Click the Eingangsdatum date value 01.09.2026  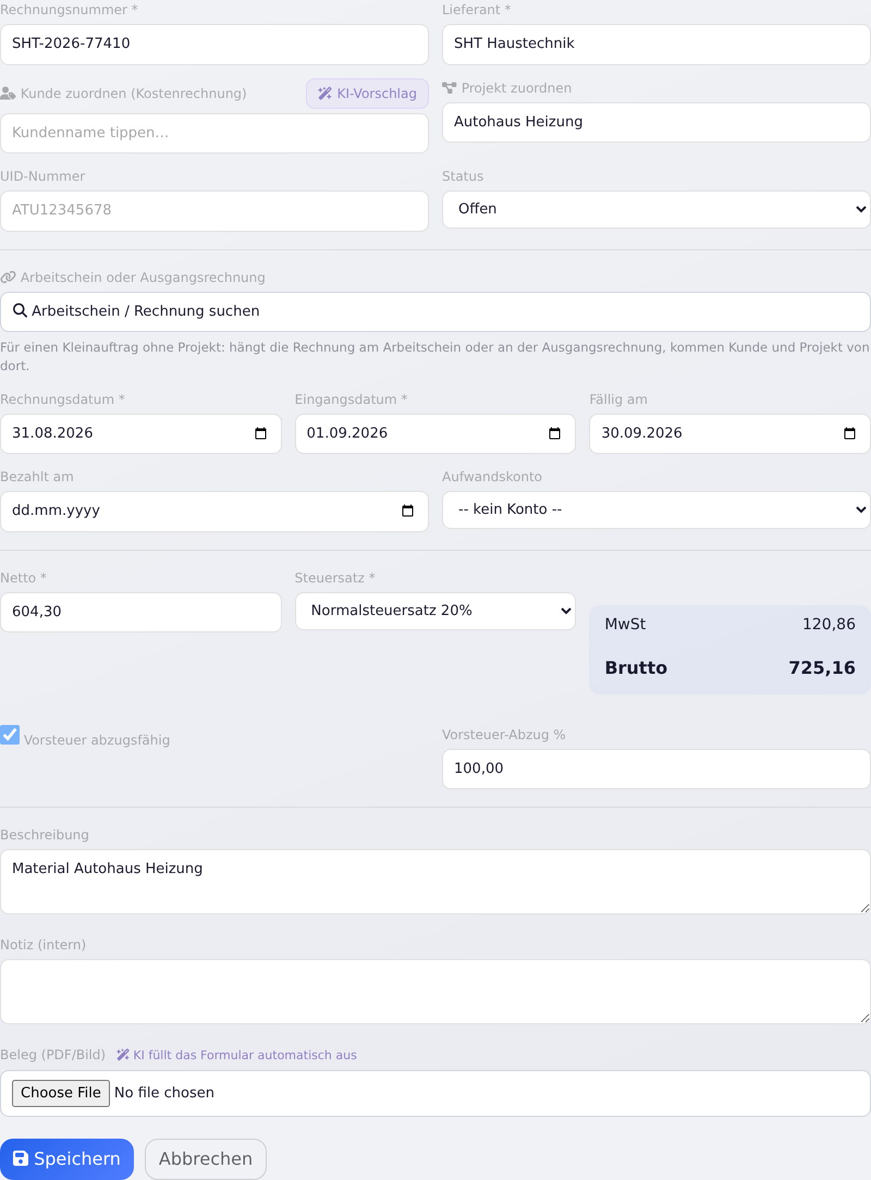pos(347,433)
